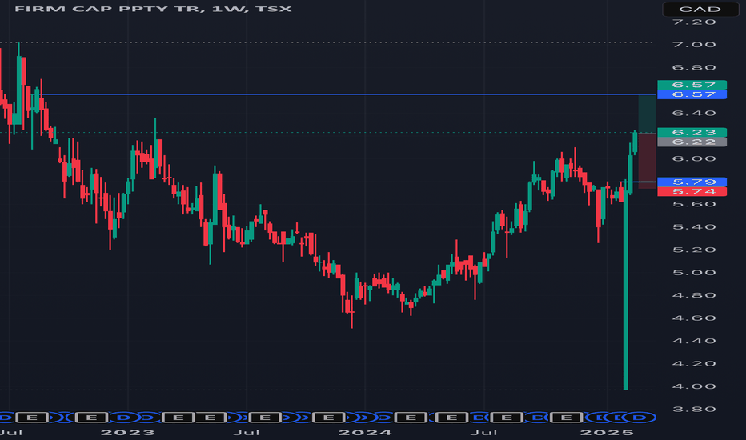Click the dividend D marker above the 2023 label
The height and width of the screenshot is (440, 746).
pyautogui.click(x=124, y=418)
